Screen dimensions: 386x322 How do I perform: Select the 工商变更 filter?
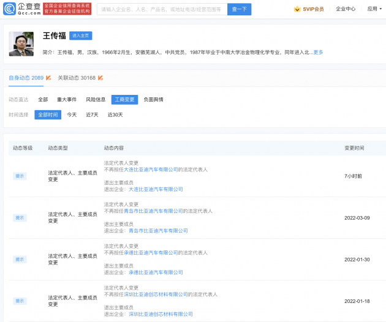coord(124,100)
